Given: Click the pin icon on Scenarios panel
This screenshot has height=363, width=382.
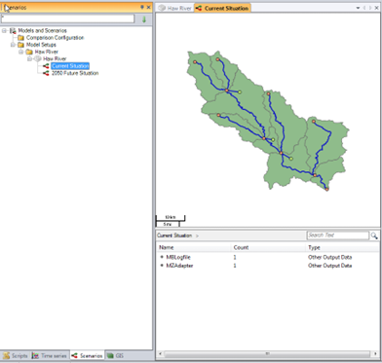Looking at the screenshot, I should (142, 7).
